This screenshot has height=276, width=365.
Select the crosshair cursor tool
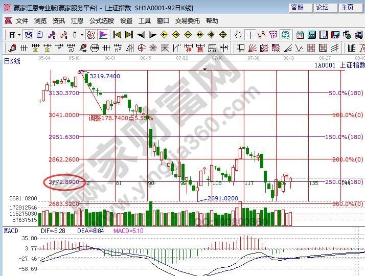(250, 35)
